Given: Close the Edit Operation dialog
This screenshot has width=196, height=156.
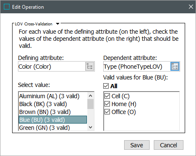Looking at the screenshot, I should coord(191,7).
